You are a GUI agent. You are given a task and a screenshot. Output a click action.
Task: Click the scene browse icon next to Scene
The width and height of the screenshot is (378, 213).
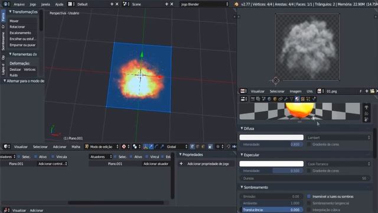point(126,4)
